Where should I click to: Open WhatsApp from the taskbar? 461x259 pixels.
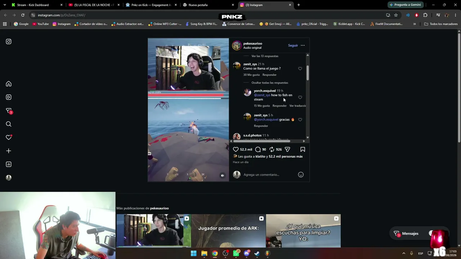pos(236,253)
